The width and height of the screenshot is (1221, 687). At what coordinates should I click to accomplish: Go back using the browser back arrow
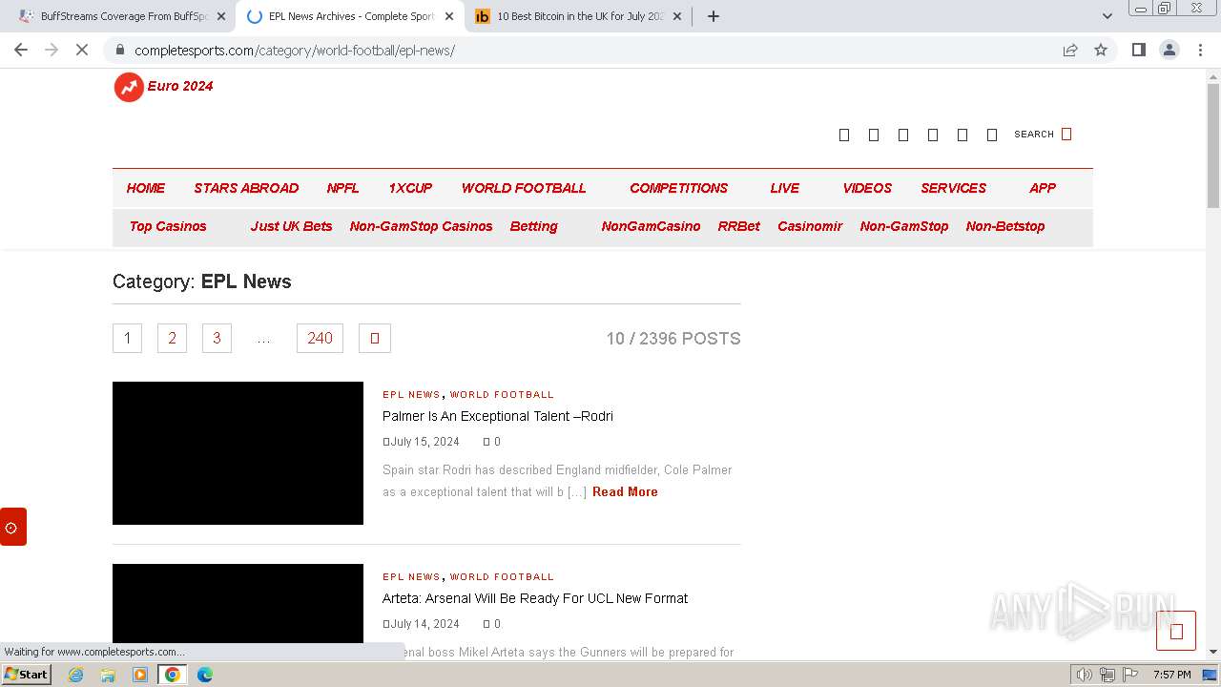point(21,50)
